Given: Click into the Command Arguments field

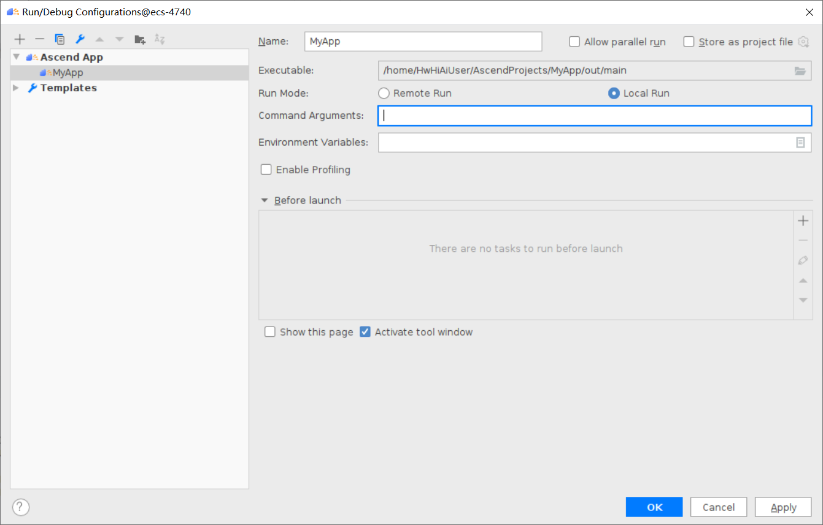Looking at the screenshot, I should [x=594, y=116].
